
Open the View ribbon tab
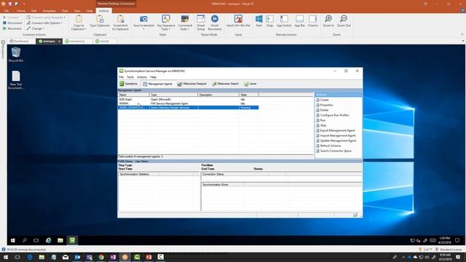77,11
